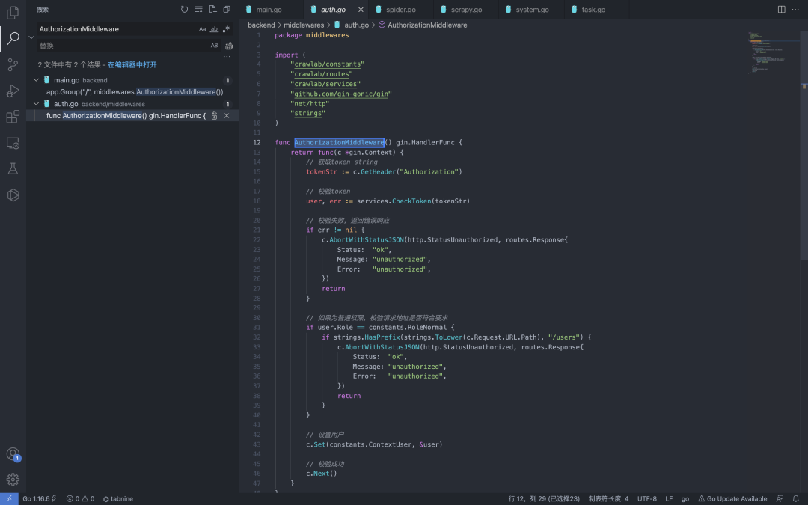Toggle Match Case in search box
The height and width of the screenshot is (505, 808).
(x=202, y=29)
